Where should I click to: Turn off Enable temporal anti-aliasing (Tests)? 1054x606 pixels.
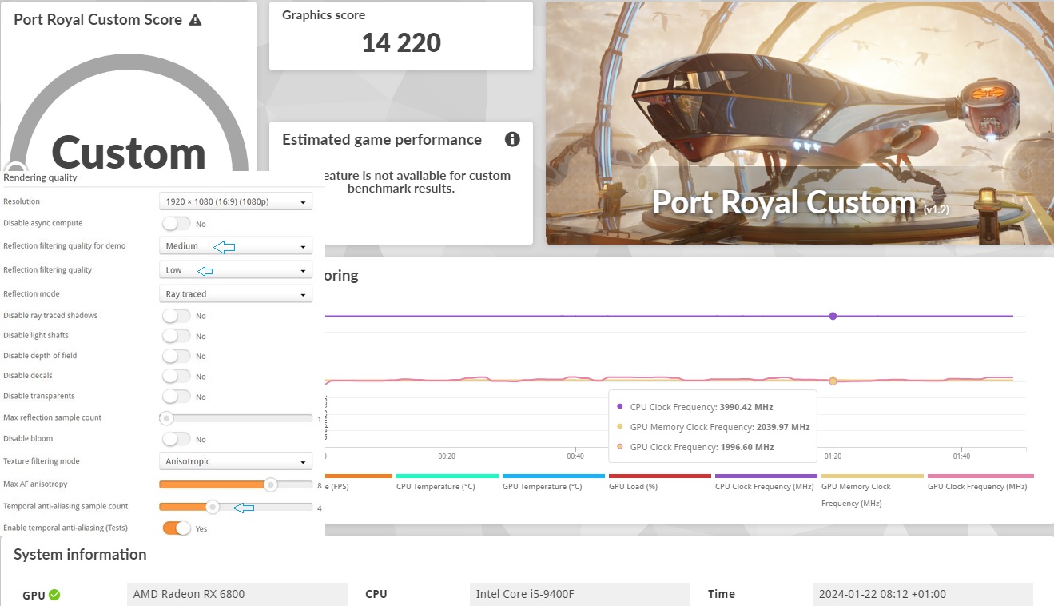click(177, 528)
